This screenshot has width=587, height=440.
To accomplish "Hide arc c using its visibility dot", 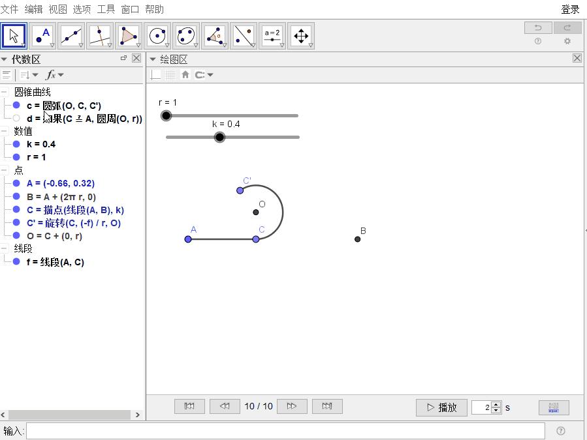I will pos(16,105).
